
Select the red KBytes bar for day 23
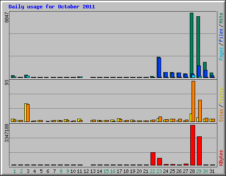point(159,161)
